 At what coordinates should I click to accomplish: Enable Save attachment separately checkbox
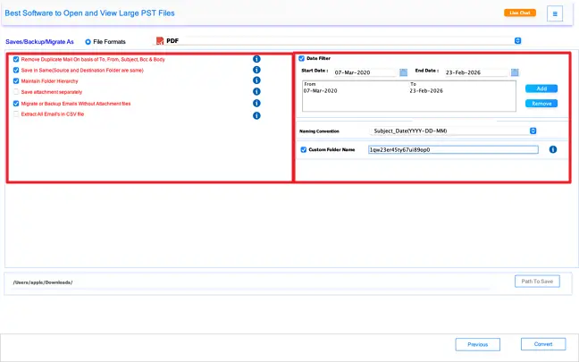pyautogui.click(x=16, y=92)
